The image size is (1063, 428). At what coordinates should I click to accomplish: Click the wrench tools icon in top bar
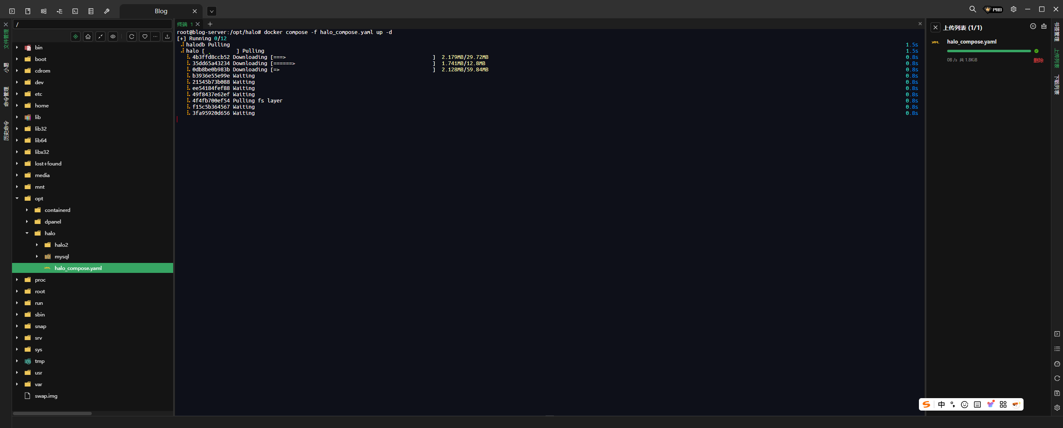pos(107,11)
